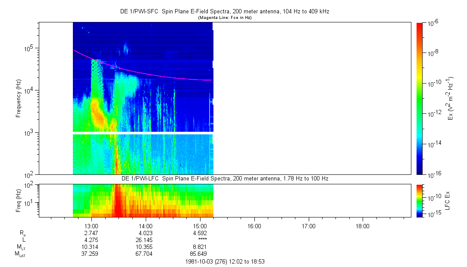Click the 'LFC Ex' color bar label
This screenshot has width=467, height=267.
448,200
